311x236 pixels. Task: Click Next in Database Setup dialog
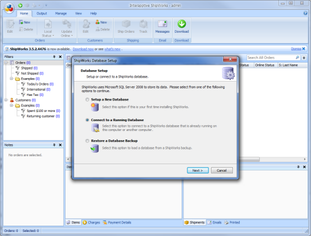pyautogui.click(x=198, y=171)
